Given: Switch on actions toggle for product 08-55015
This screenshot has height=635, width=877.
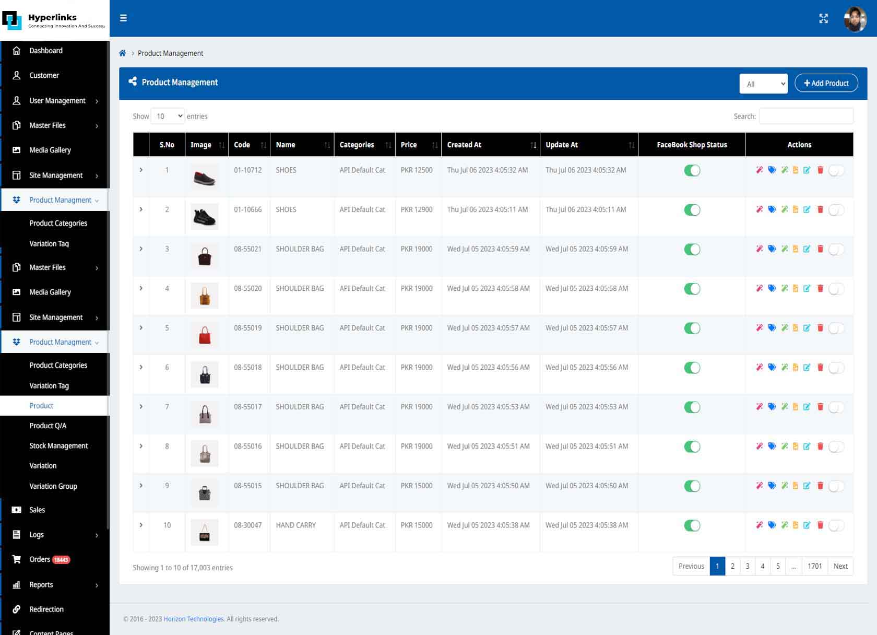Looking at the screenshot, I should pos(836,486).
